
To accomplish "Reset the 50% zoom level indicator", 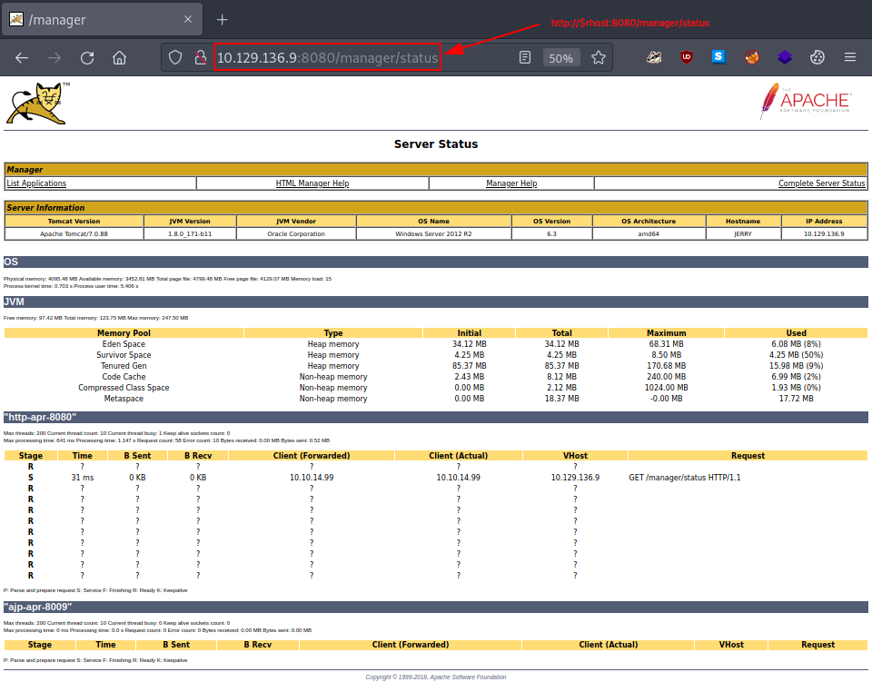I will (x=560, y=58).
